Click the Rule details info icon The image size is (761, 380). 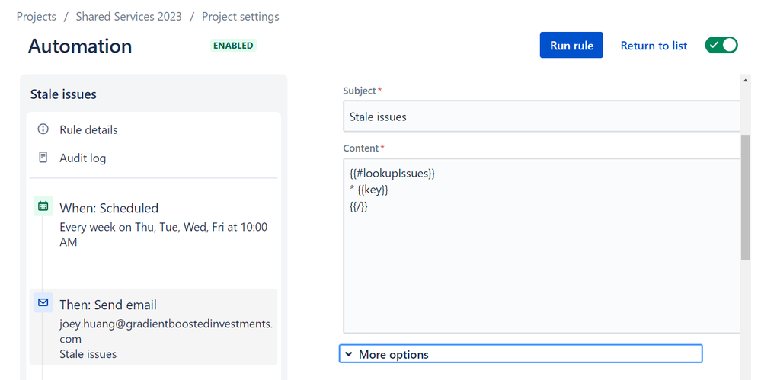coord(43,129)
